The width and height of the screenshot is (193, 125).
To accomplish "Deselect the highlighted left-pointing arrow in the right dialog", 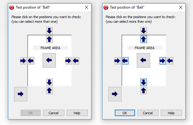I will [x=125, y=61].
